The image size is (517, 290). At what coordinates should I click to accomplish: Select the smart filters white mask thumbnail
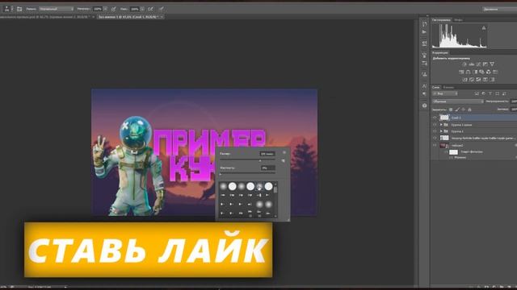pos(454,152)
